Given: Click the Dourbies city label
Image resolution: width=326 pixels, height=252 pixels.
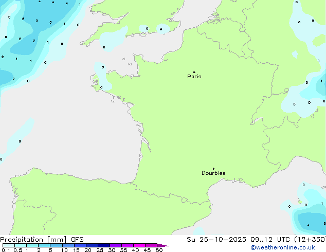Looking at the screenshot, I should (x=213, y=173).
